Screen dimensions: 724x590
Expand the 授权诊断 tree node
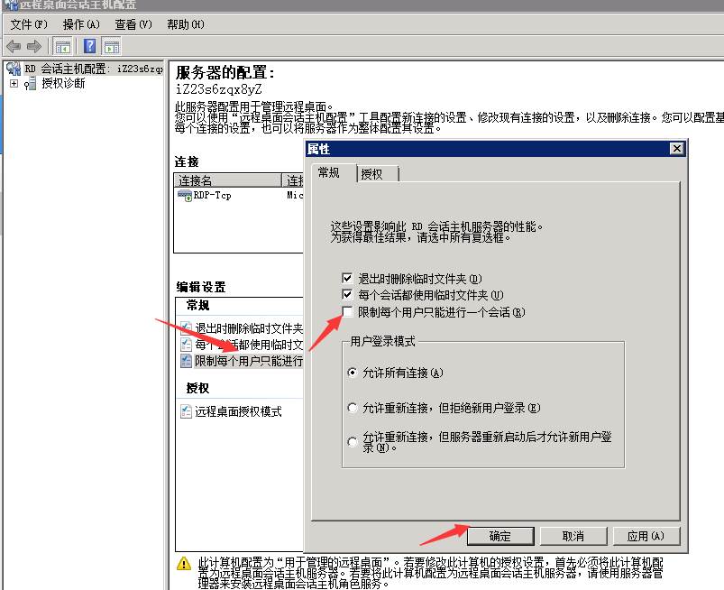click(14, 84)
